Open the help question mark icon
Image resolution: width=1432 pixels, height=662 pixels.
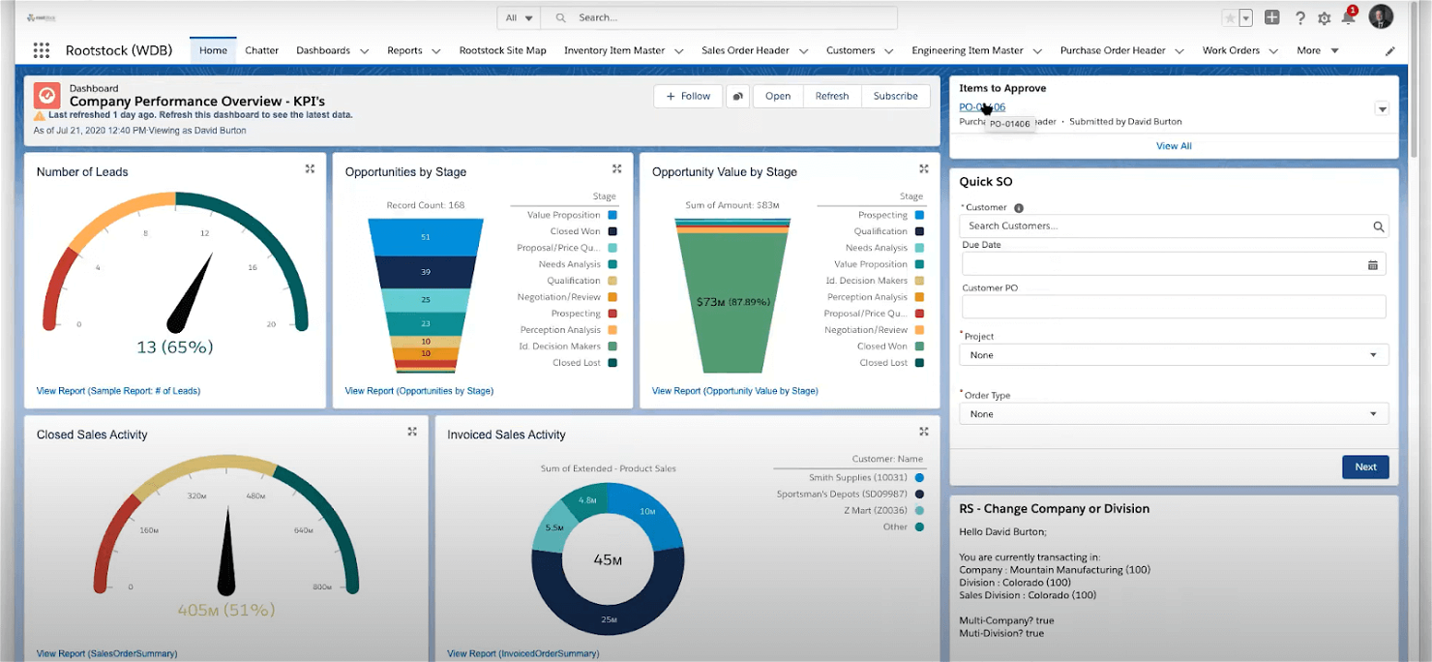[x=1300, y=17]
